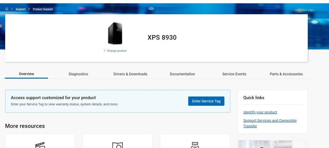Click the XPS 8930 product image

coord(115,33)
